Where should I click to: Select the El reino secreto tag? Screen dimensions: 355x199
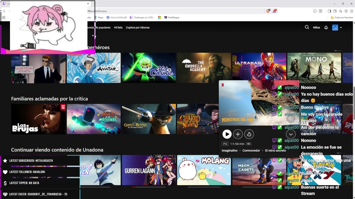(275, 150)
